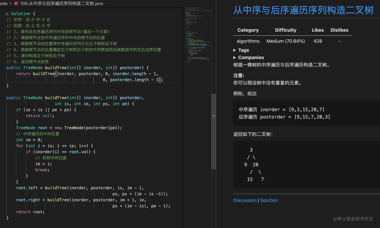Click the 注意: heading text
380x228 pixels.
[x=239, y=76]
